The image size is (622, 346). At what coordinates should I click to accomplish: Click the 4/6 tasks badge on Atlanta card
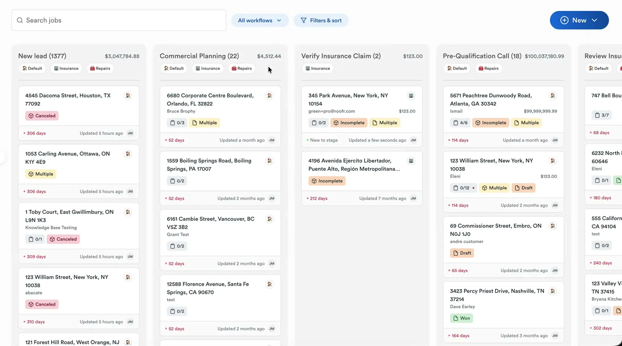coord(460,123)
